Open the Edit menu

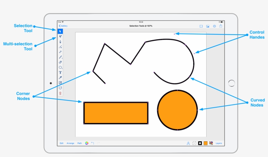(x=61, y=143)
